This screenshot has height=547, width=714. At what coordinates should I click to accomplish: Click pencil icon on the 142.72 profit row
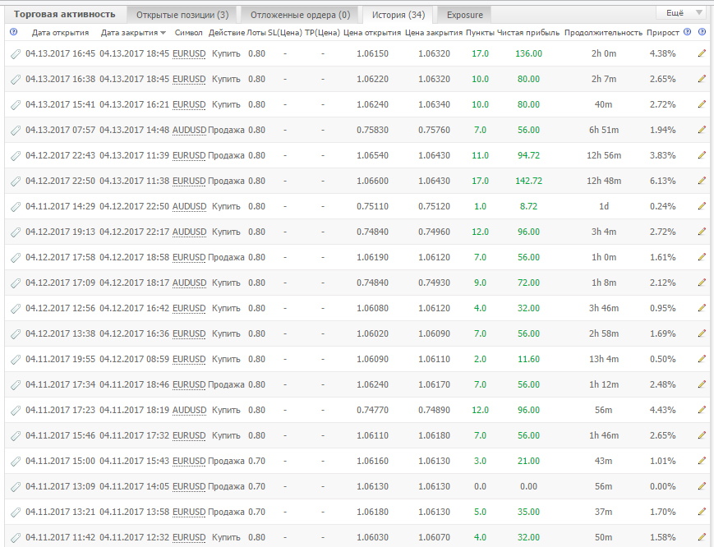702,182
